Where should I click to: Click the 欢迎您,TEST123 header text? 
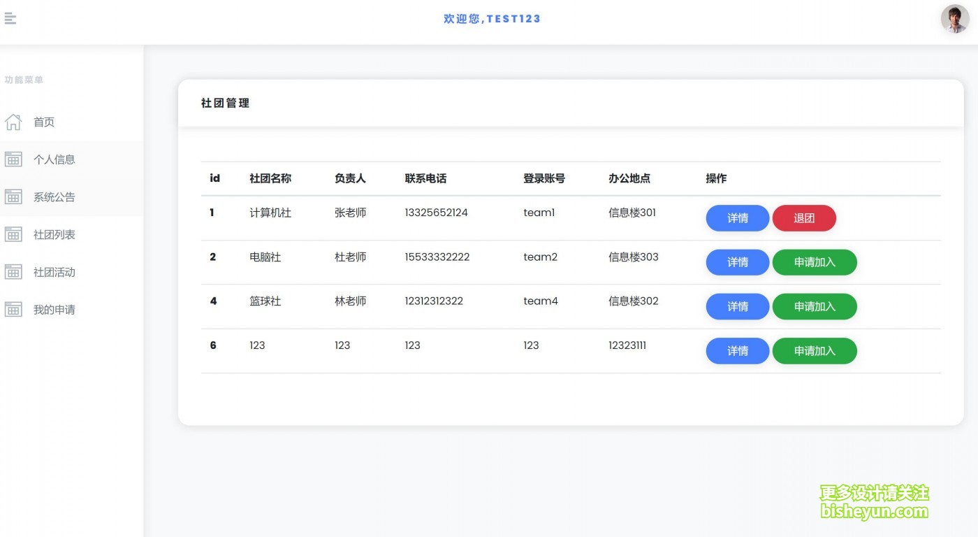pyautogui.click(x=492, y=19)
